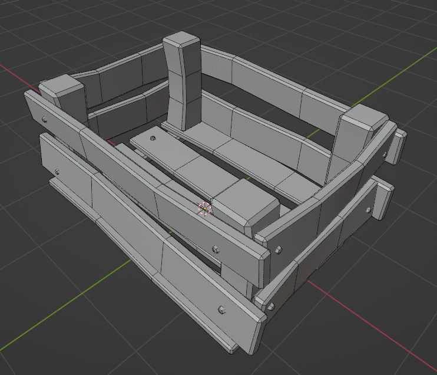This screenshot has width=437, height=375.
Task: Select the screw on the center floor plank
Action: [153, 138]
